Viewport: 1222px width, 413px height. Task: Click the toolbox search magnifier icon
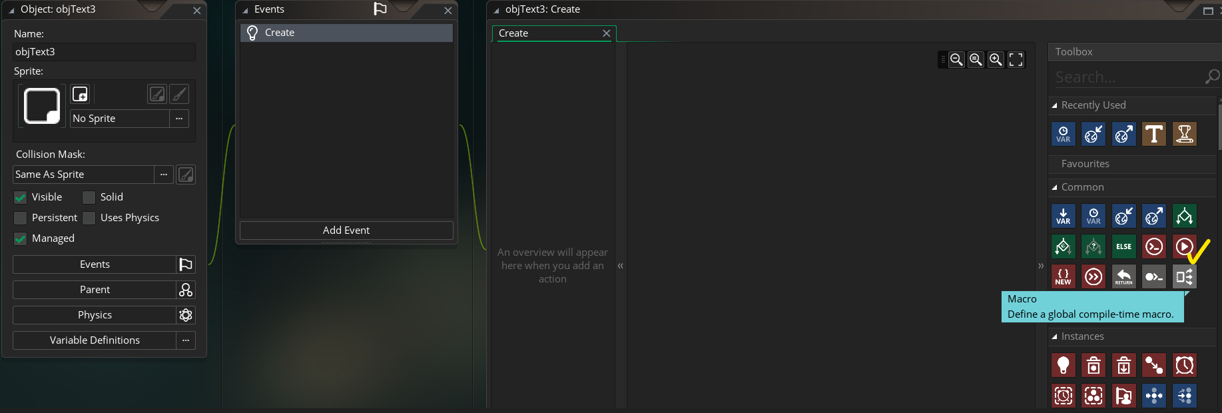pyautogui.click(x=1212, y=77)
